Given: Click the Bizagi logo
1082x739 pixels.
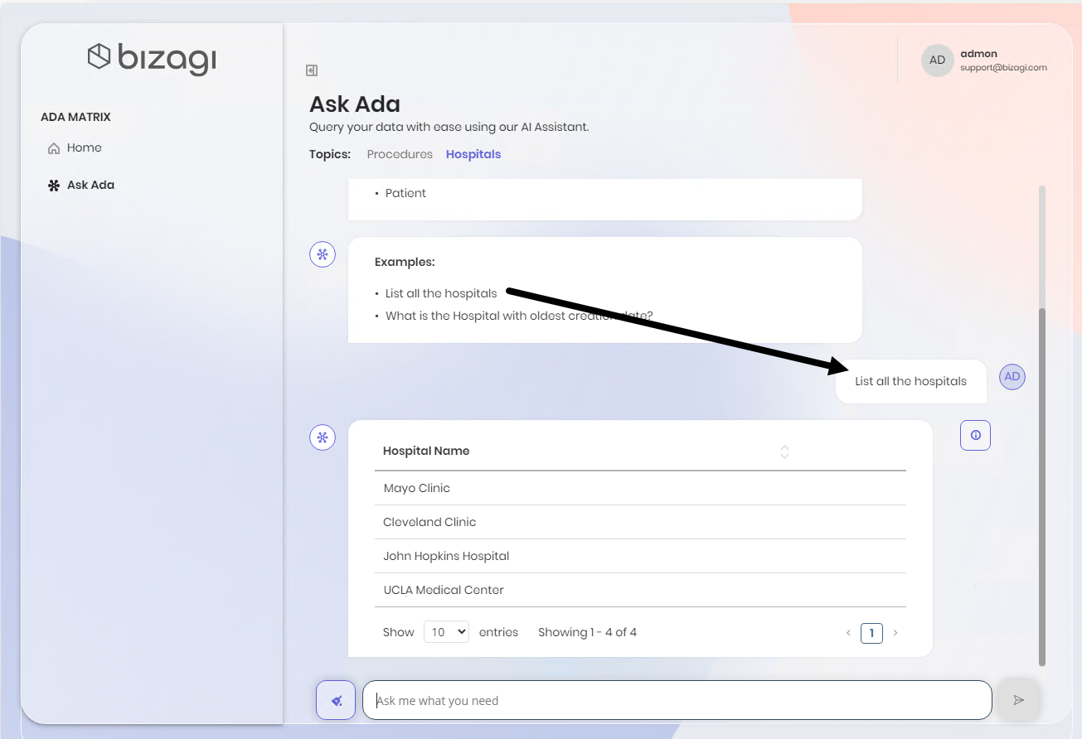Looking at the screenshot, I should point(152,58).
